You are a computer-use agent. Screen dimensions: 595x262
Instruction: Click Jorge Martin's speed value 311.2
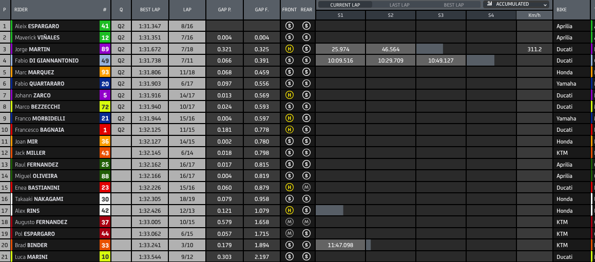click(x=534, y=49)
